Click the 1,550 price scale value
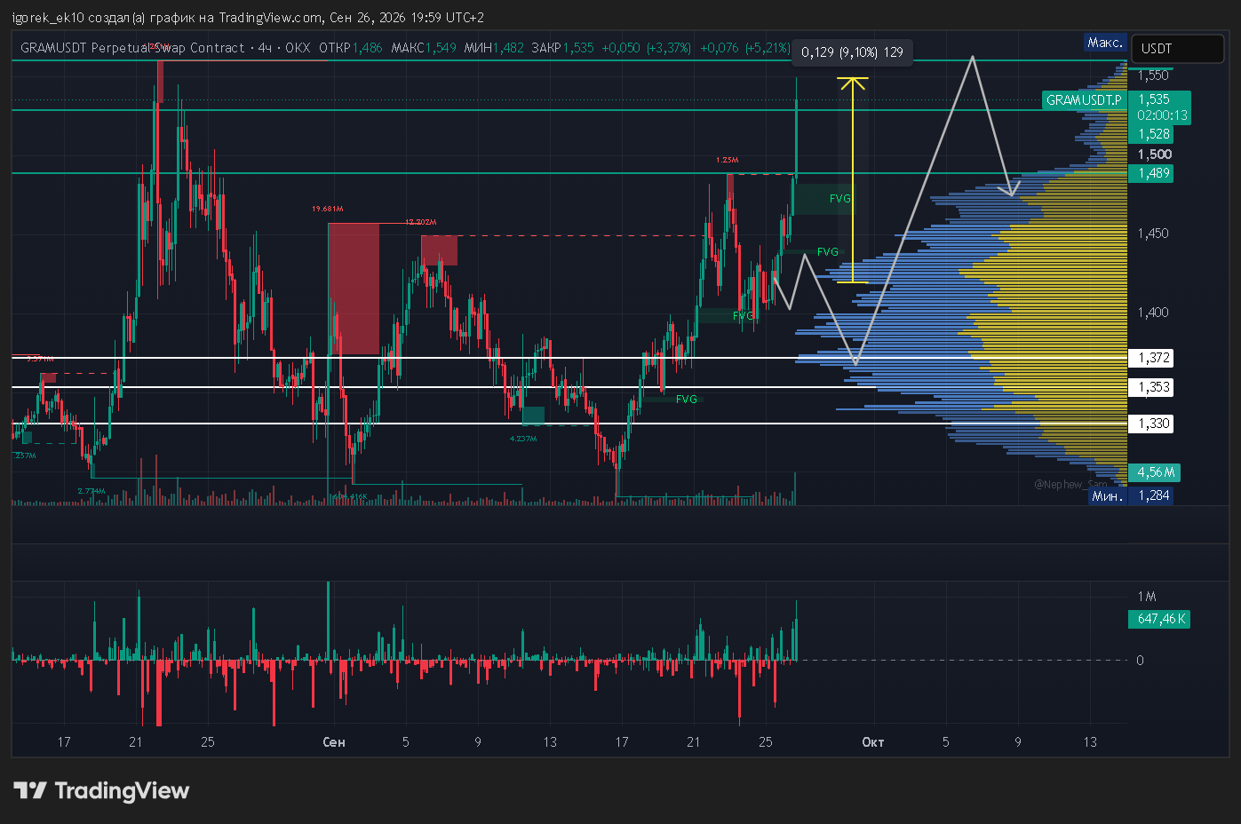The image size is (1241, 824). click(1153, 75)
